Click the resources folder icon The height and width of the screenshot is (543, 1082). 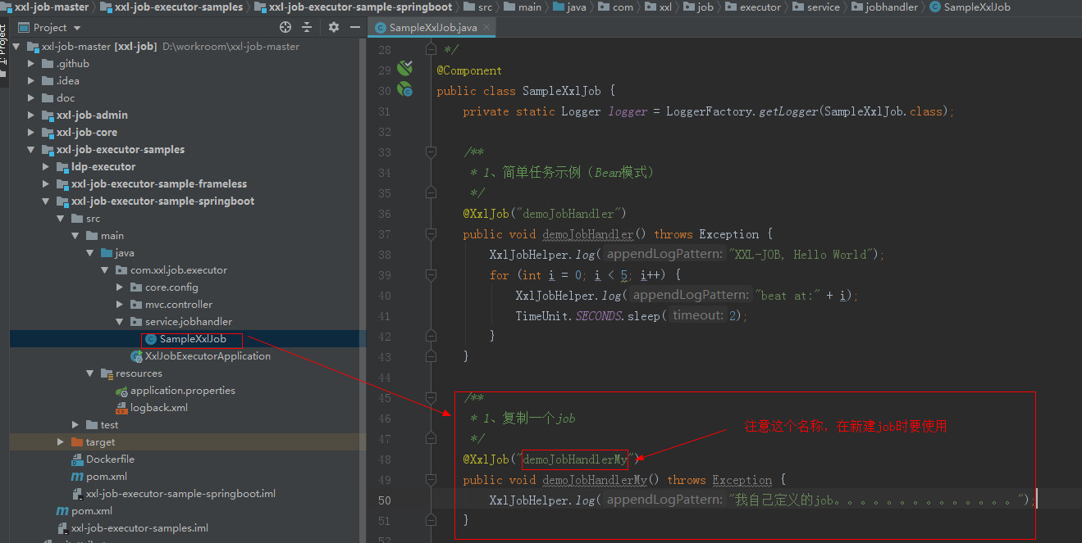[x=107, y=373]
